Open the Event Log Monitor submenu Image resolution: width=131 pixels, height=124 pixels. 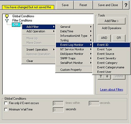tap(74, 45)
